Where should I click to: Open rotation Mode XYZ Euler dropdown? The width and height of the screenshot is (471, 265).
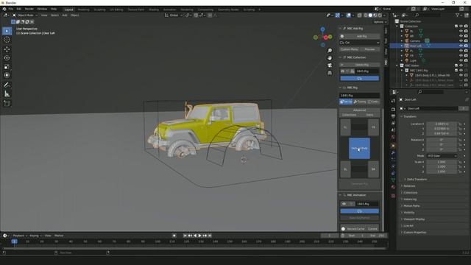pos(442,156)
